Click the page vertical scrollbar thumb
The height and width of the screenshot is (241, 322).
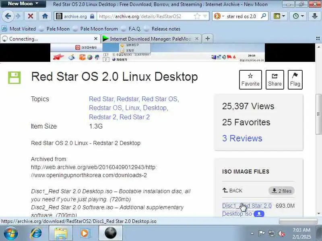coord(318,114)
